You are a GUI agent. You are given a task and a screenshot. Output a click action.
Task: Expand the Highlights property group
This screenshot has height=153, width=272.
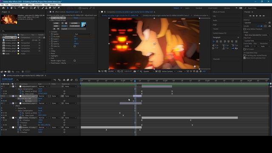coord(50,56)
